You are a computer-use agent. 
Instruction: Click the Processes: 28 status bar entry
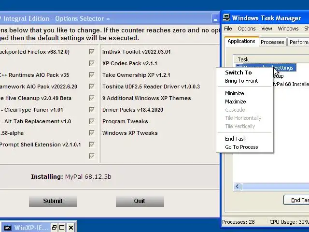238,222
